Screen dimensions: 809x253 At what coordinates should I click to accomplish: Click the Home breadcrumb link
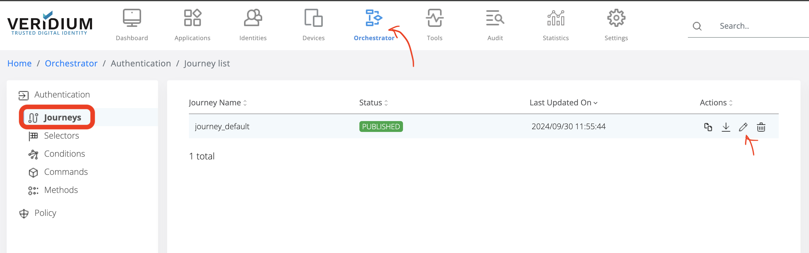(x=19, y=63)
